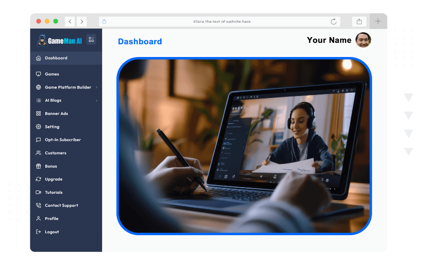Click the Banner Ads grid icon
421x258 pixels.
tap(38, 114)
